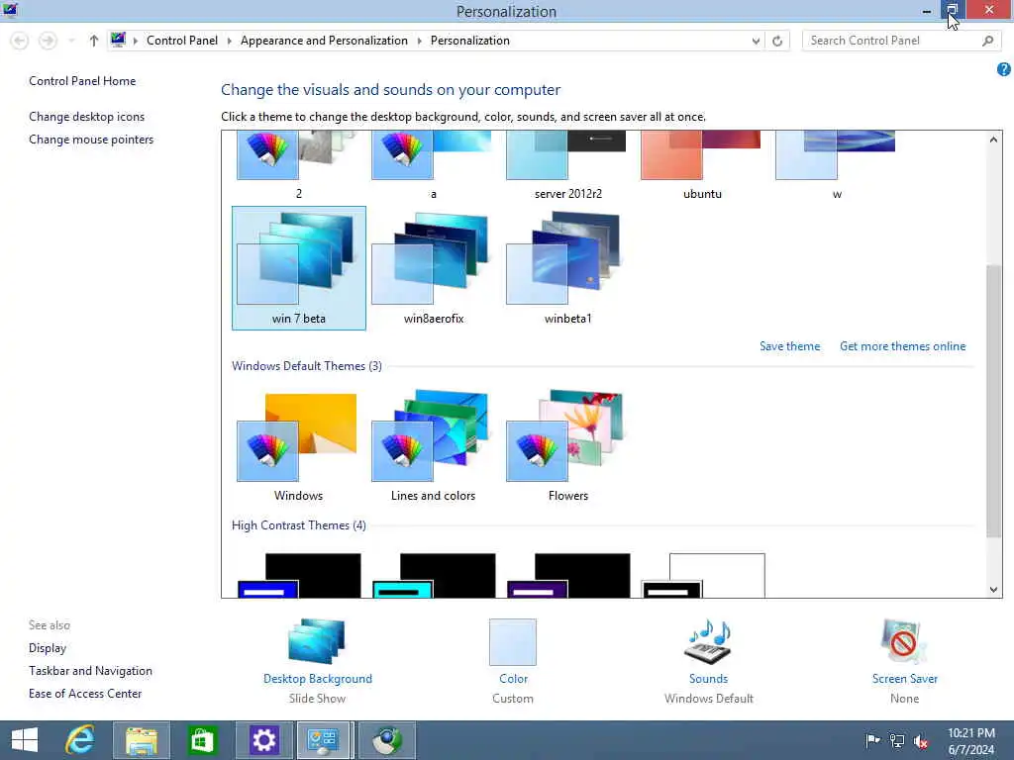Image resolution: width=1014 pixels, height=760 pixels.
Task: Choose the theme named 'w'
Action: coord(837,165)
